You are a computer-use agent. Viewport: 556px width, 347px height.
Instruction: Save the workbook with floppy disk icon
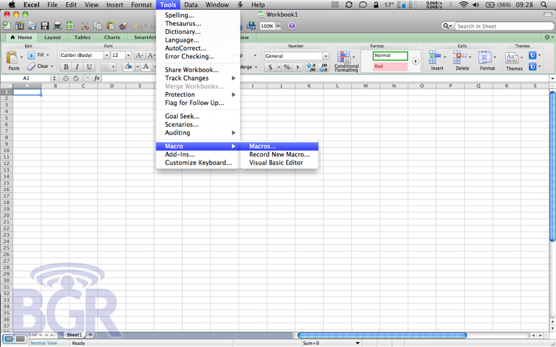(x=44, y=26)
